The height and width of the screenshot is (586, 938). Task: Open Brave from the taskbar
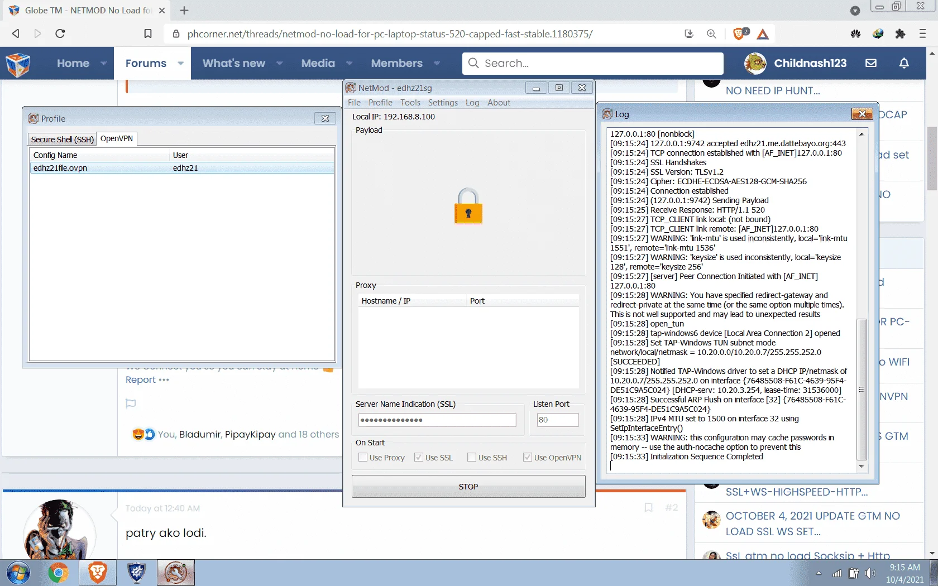pyautogui.click(x=98, y=573)
